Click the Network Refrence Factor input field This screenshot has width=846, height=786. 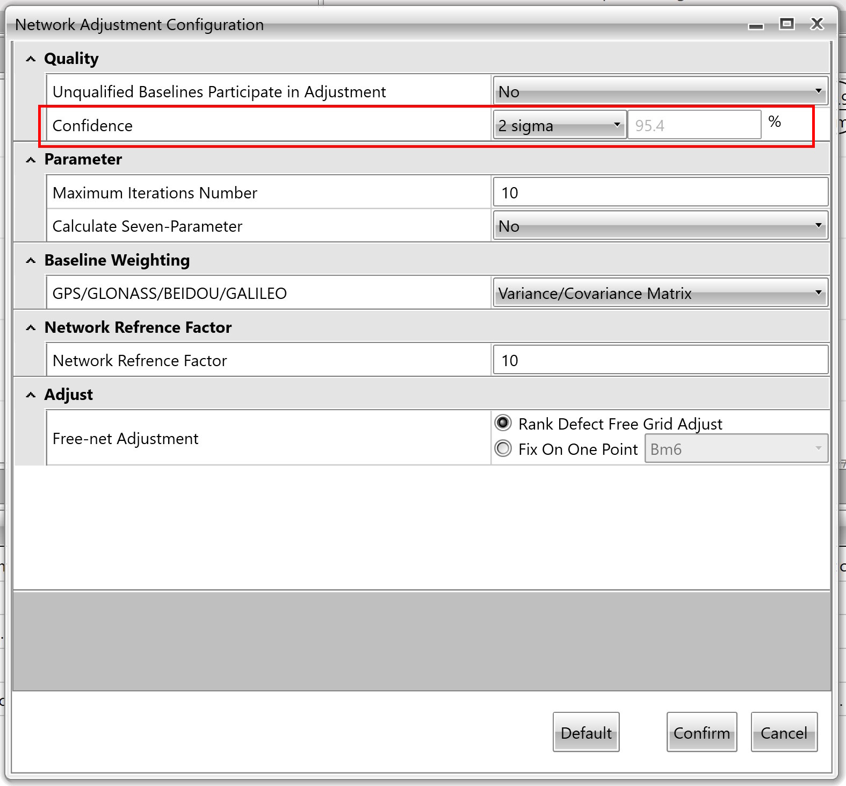click(660, 360)
